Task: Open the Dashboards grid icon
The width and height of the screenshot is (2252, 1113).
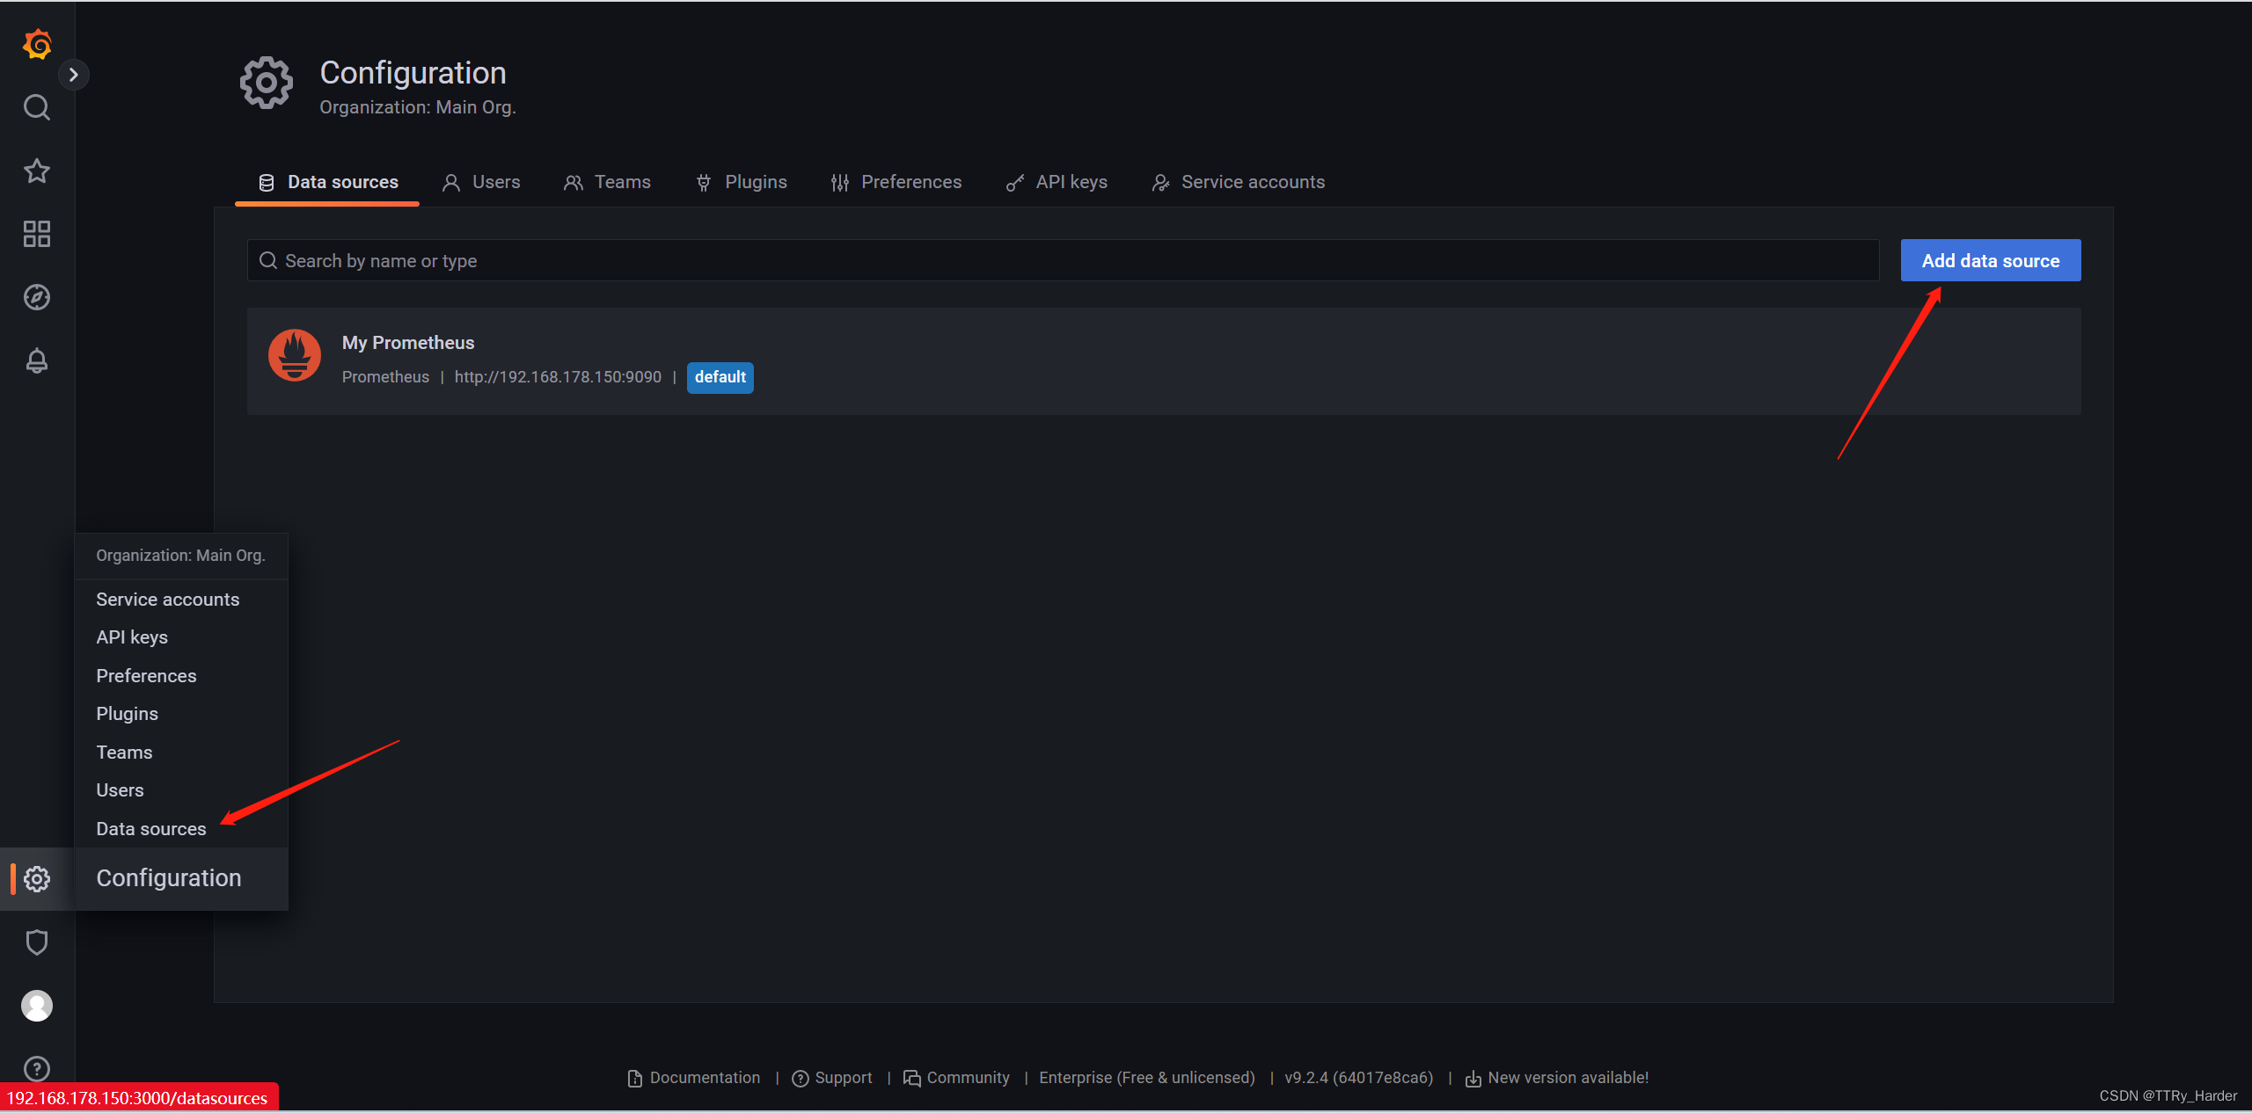Action: tap(37, 234)
